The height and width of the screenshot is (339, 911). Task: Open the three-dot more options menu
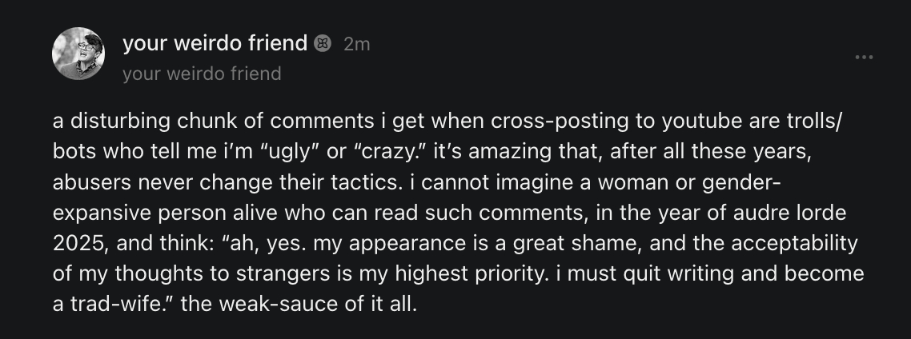pyautogui.click(x=864, y=58)
